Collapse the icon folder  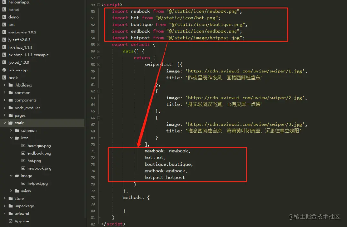coord(11,138)
